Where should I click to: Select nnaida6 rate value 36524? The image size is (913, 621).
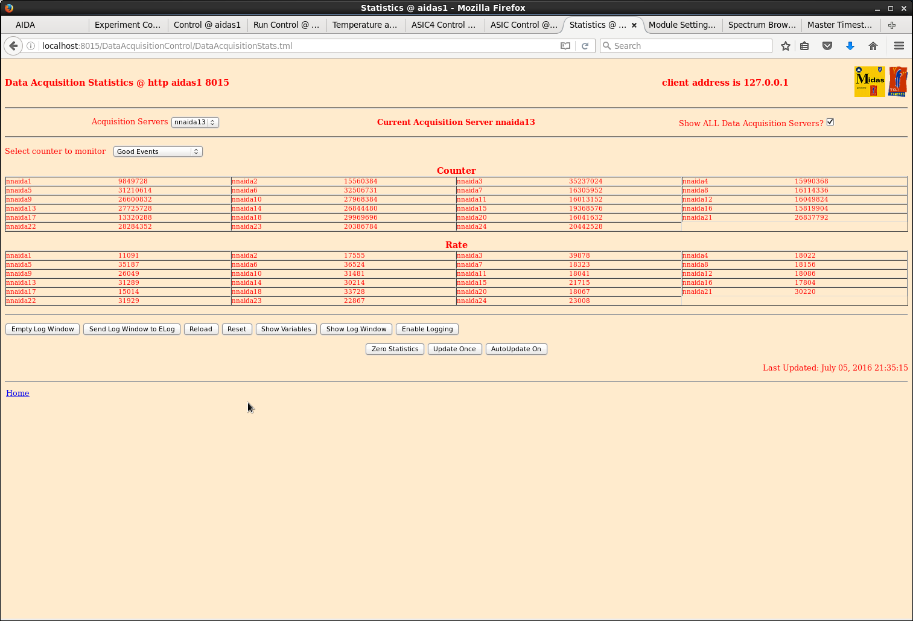pos(354,264)
